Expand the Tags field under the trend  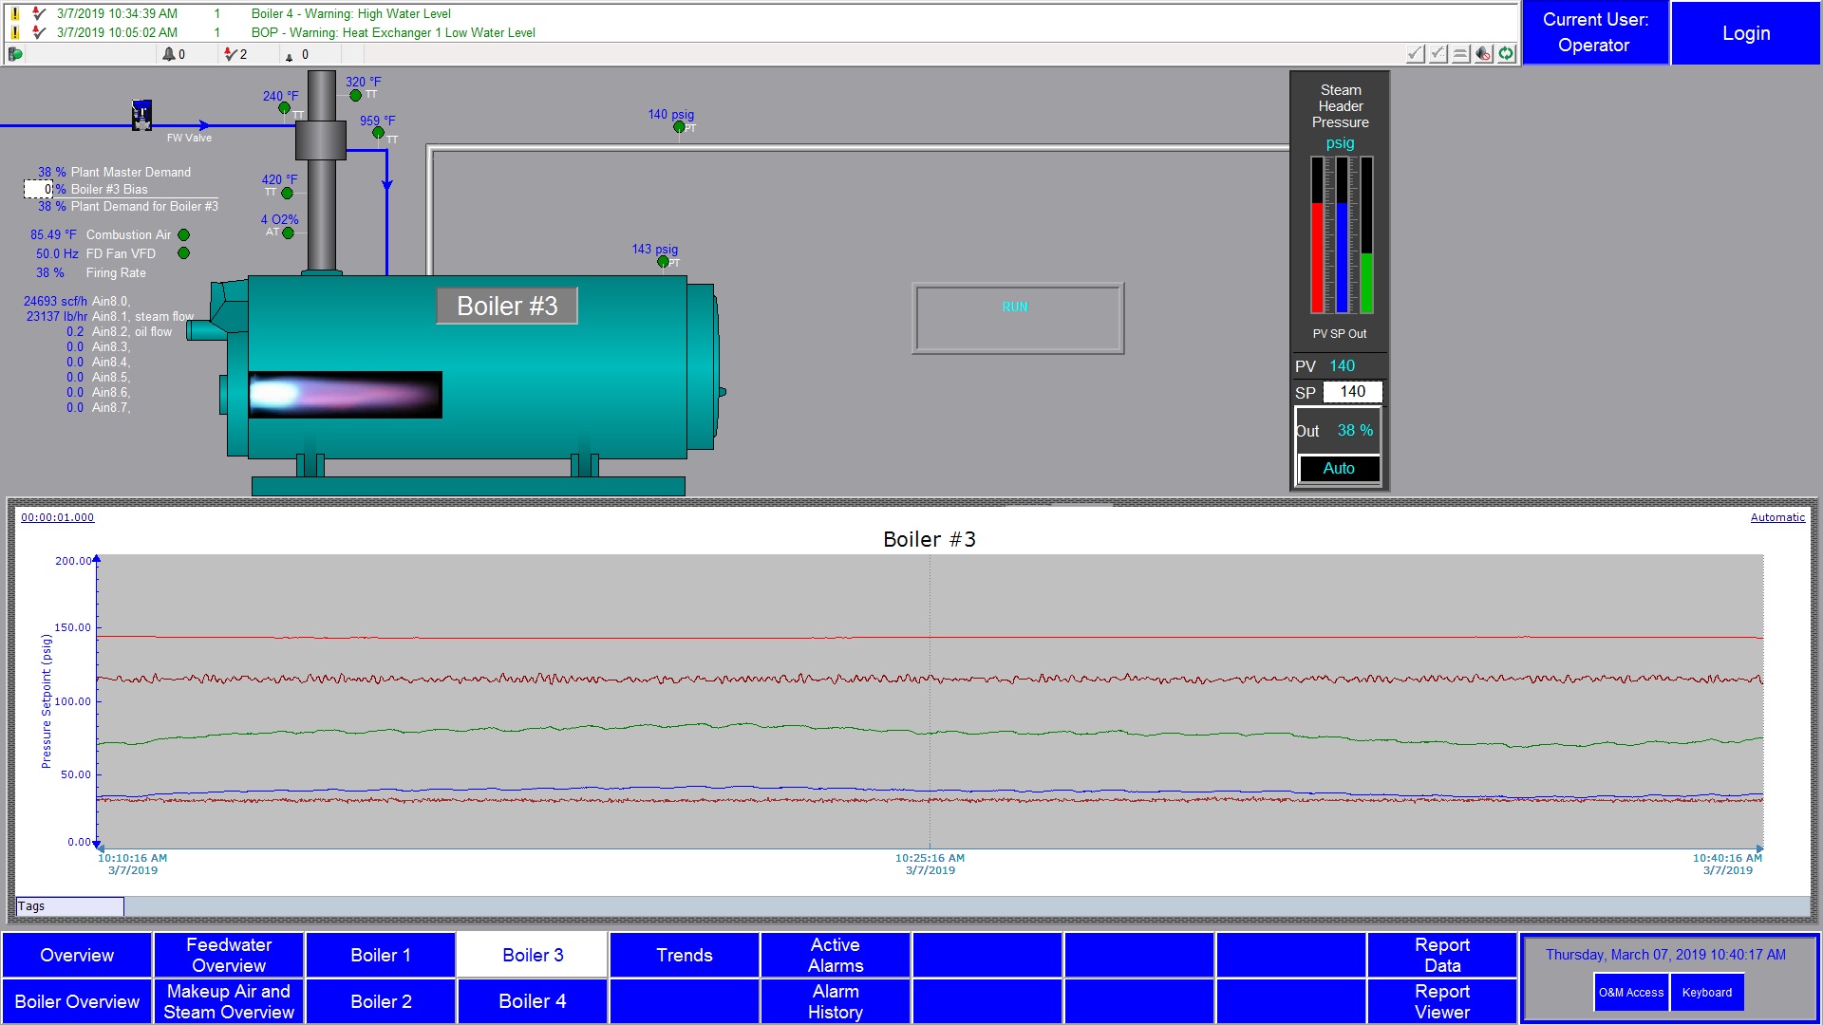point(69,906)
